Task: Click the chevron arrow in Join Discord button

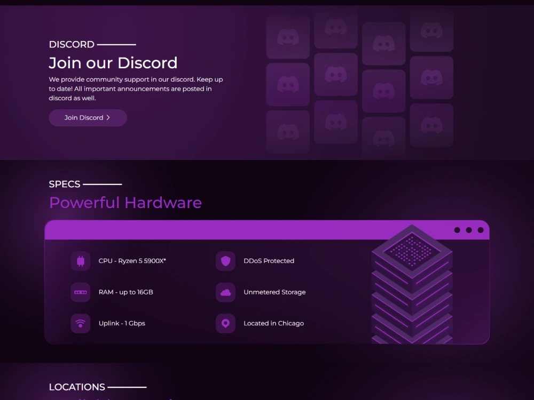Action: (x=108, y=118)
